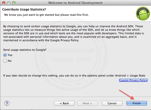
Task: Close the dialog with the red button
Action: [x=4, y=3]
